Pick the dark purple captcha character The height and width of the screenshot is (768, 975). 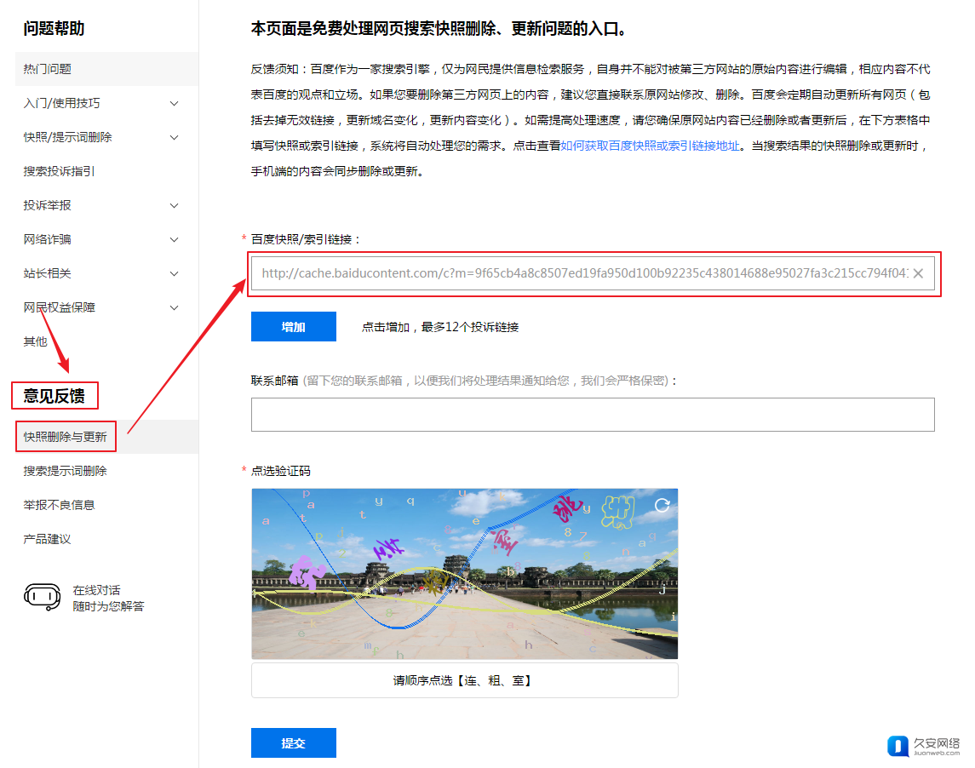[388, 549]
